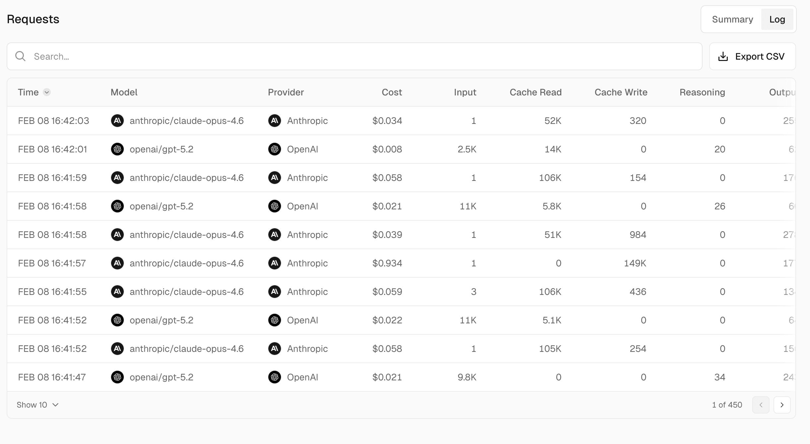
Task: Go to the next page using the right chevron
Action: 782,405
